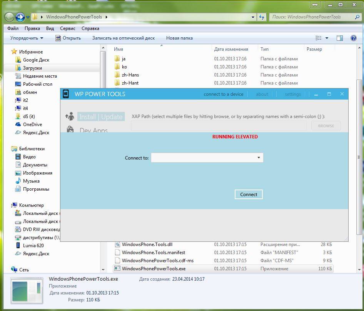The height and width of the screenshot is (311, 364).
Task: Create a Новая папка
Action: 179,38
